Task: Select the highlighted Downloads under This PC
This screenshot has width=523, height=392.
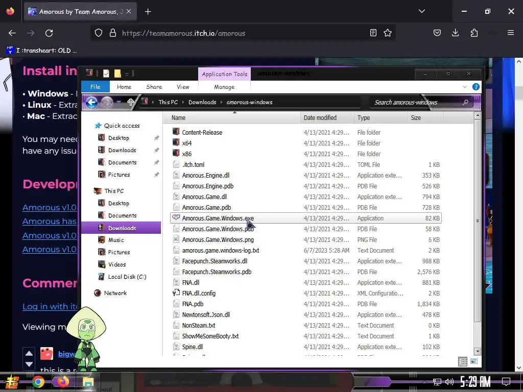Action: tap(121, 228)
